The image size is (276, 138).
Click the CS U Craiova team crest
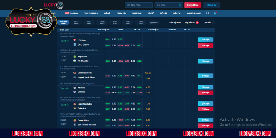point(75,45)
